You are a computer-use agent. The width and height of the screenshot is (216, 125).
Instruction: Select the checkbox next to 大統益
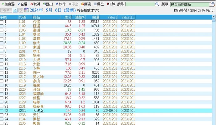pyautogui.click(x=2, y=111)
